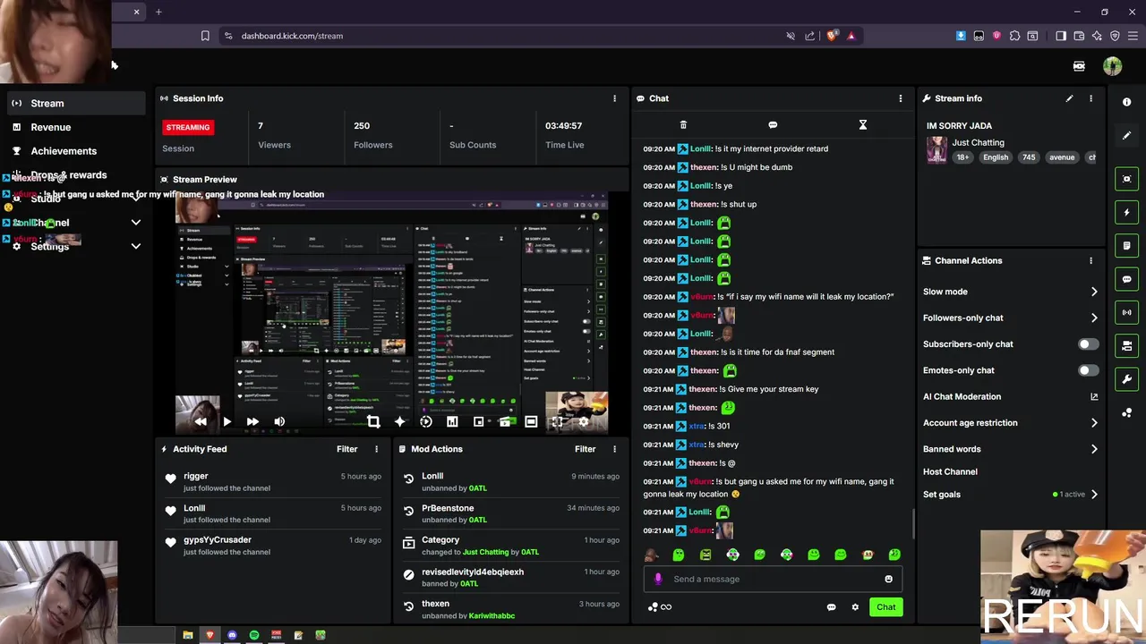Viewport: 1146px width, 644px height.
Task: Open Session Info panel options menu
Action: [614, 98]
